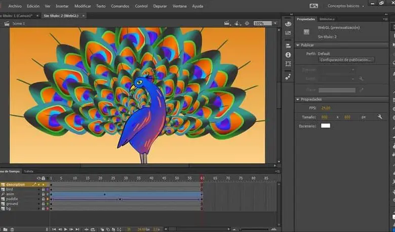This screenshot has width=395, height=232.
Task: Open the Transform panel icon
Action: (288, 64)
